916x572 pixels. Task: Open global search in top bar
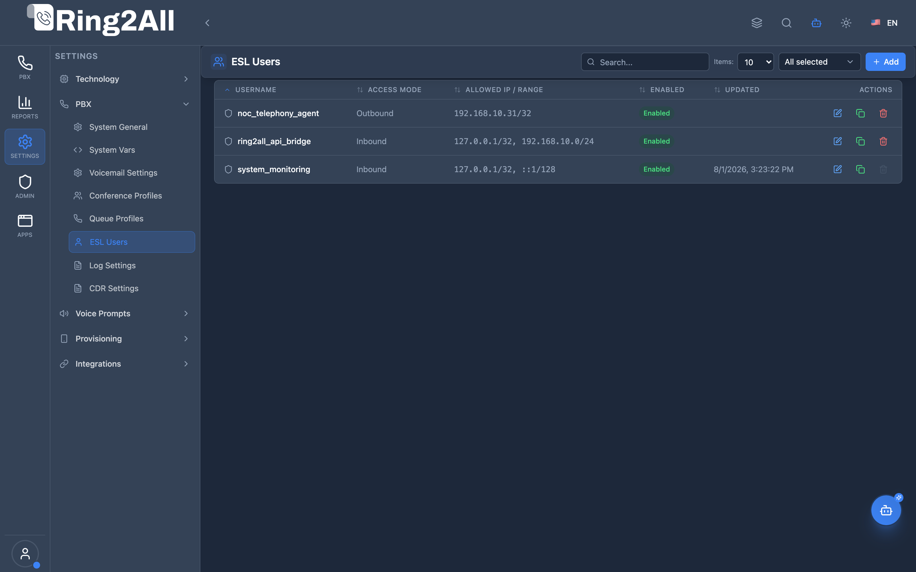[x=787, y=23]
